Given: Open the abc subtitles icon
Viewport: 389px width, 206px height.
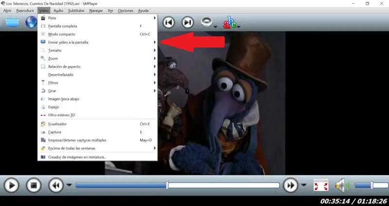Looking at the screenshot, I should [x=230, y=22].
